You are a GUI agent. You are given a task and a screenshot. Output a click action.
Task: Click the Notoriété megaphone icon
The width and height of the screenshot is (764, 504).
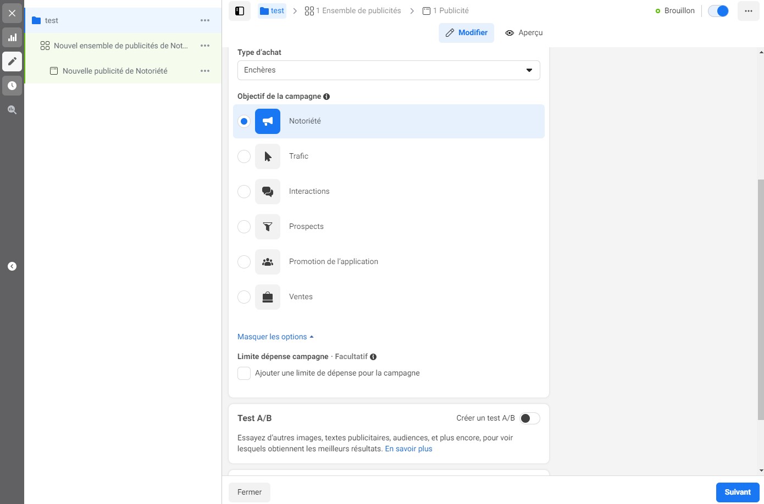pos(268,121)
